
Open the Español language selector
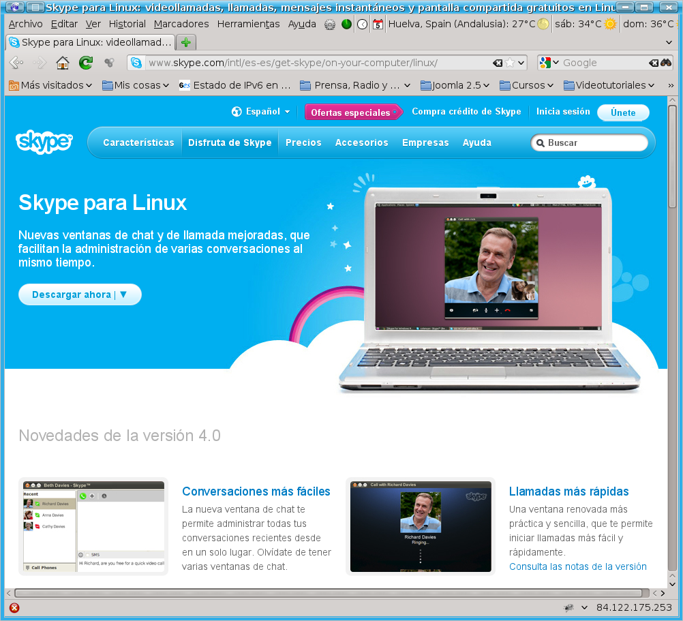(260, 112)
